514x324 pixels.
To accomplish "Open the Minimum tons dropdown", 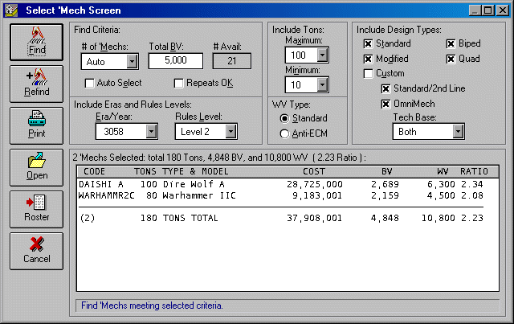I will (322, 85).
